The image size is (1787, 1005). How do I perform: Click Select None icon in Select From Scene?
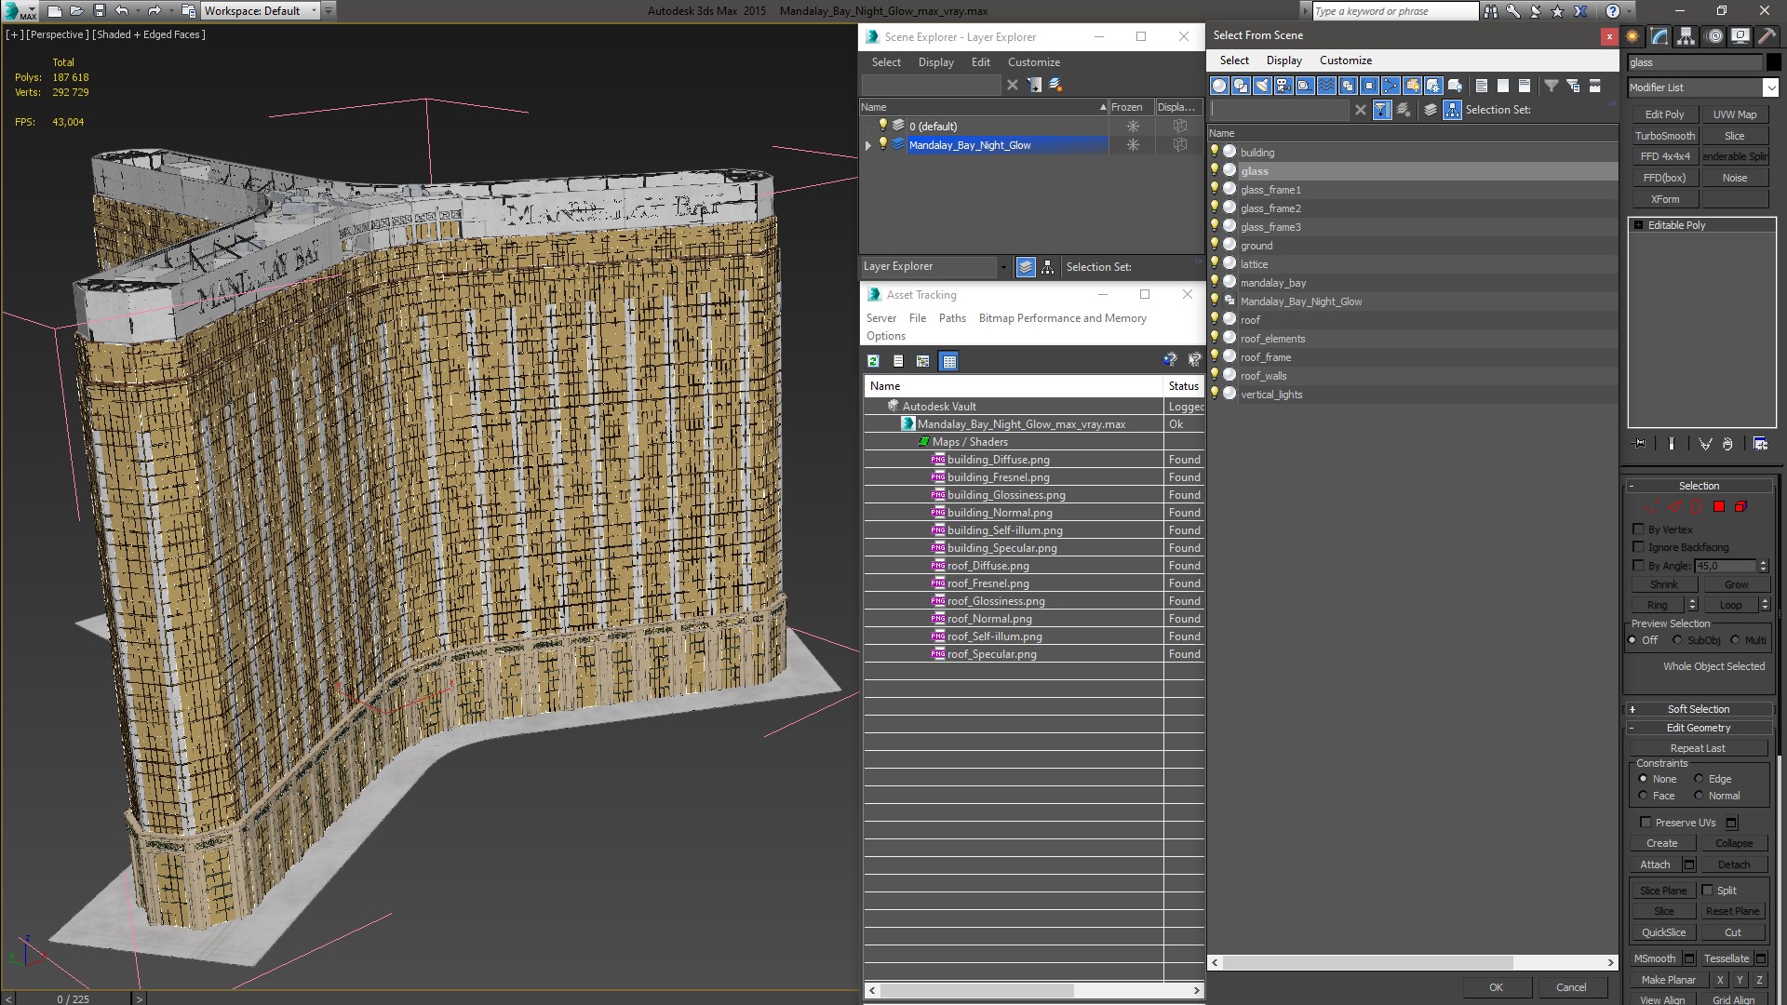(x=1503, y=86)
